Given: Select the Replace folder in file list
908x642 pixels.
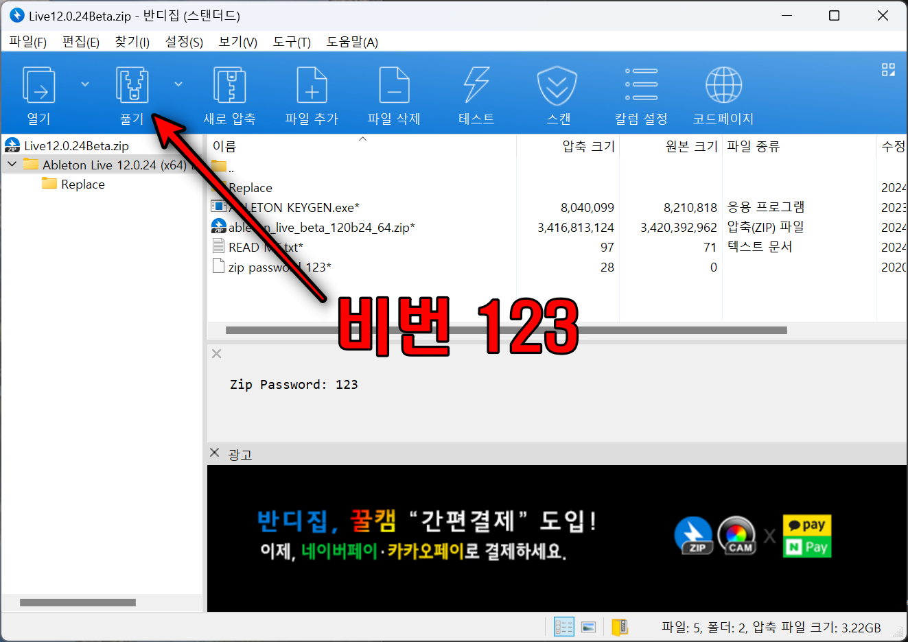Looking at the screenshot, I should (557, 187).
